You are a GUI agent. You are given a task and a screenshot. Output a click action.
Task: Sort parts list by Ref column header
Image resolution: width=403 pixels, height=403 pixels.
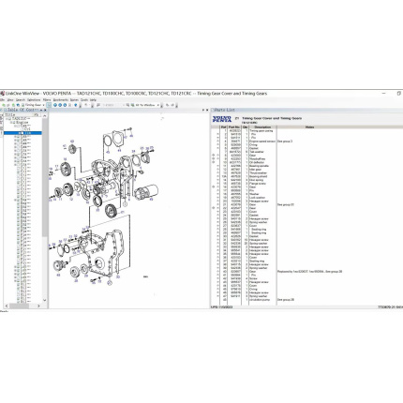pyautogui.click(x=224, y=127)
